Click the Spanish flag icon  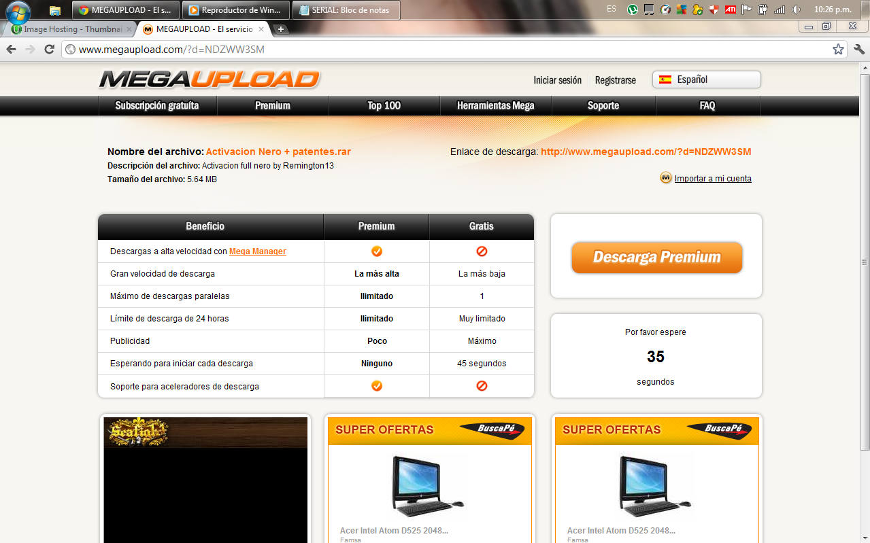665,80
